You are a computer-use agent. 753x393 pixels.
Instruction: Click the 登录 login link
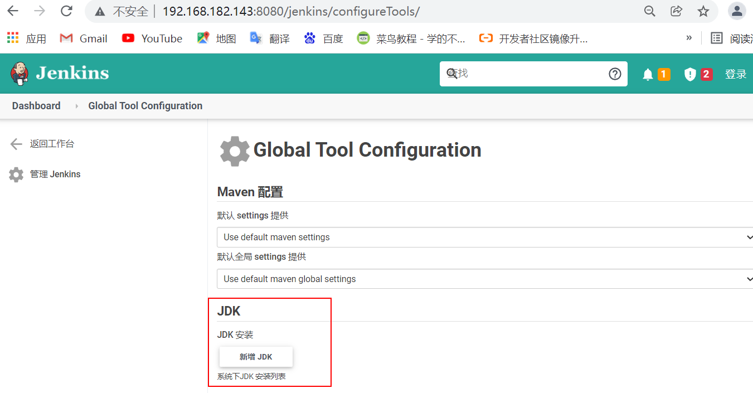(736, 73)
